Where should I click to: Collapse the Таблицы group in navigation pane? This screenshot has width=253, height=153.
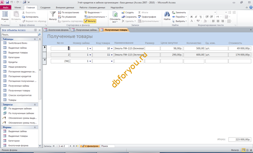click(35, 39)
